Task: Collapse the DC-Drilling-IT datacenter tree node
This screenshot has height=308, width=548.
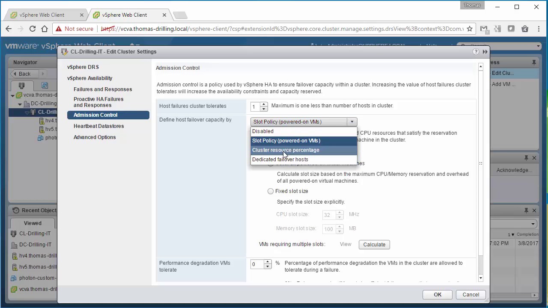Action: pyautogui.click(x=20, y=104)
